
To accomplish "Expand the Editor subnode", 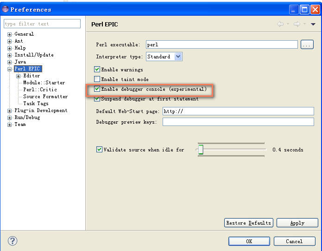I will point(18,76).
